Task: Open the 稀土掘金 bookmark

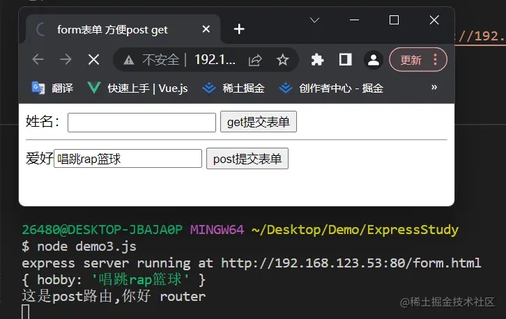Action: point(233,88)
